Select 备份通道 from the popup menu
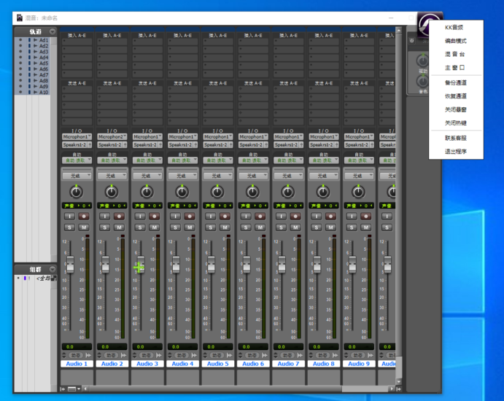This screenshot has height=401, width=504. 456,82
